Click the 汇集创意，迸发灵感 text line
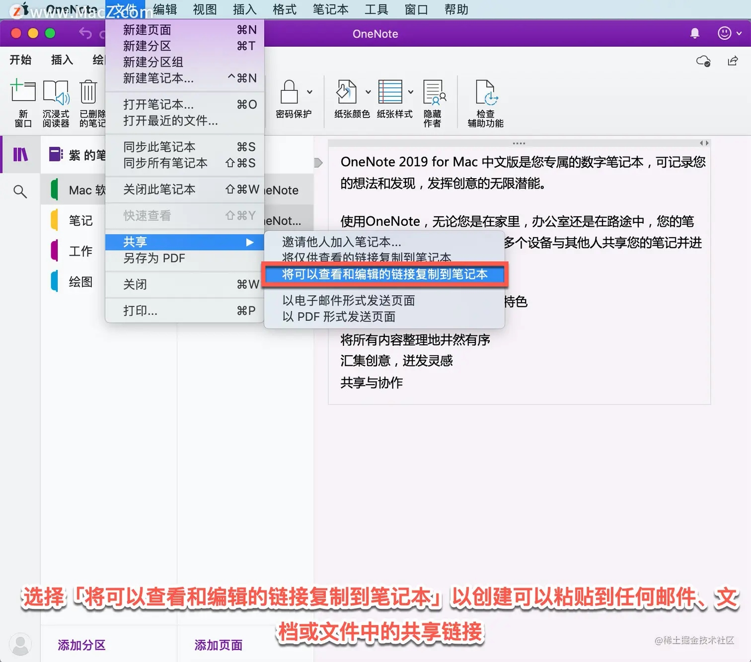This screenshot has width=751, height=662. coord(396,361)
